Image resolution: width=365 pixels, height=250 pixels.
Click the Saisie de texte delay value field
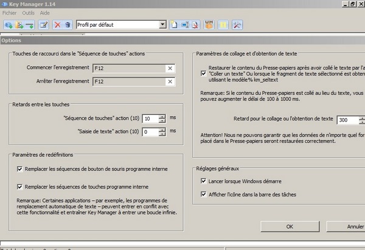151,132
